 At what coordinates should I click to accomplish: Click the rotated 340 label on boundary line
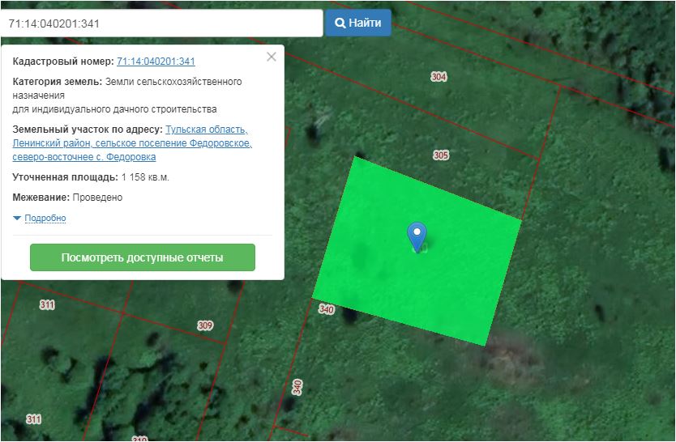click(297, 387)
